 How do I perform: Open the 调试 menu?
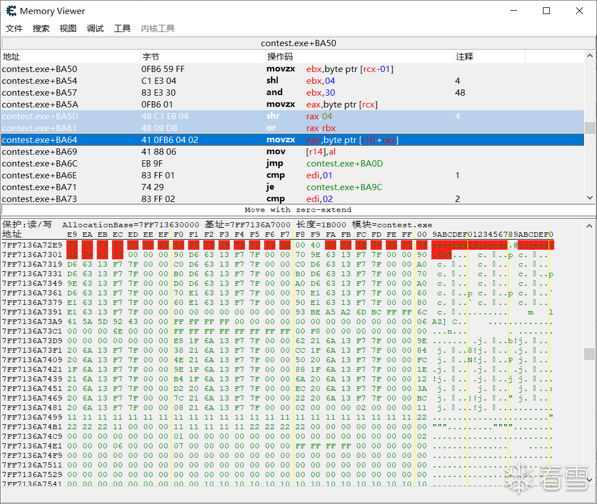coord(95,29)
